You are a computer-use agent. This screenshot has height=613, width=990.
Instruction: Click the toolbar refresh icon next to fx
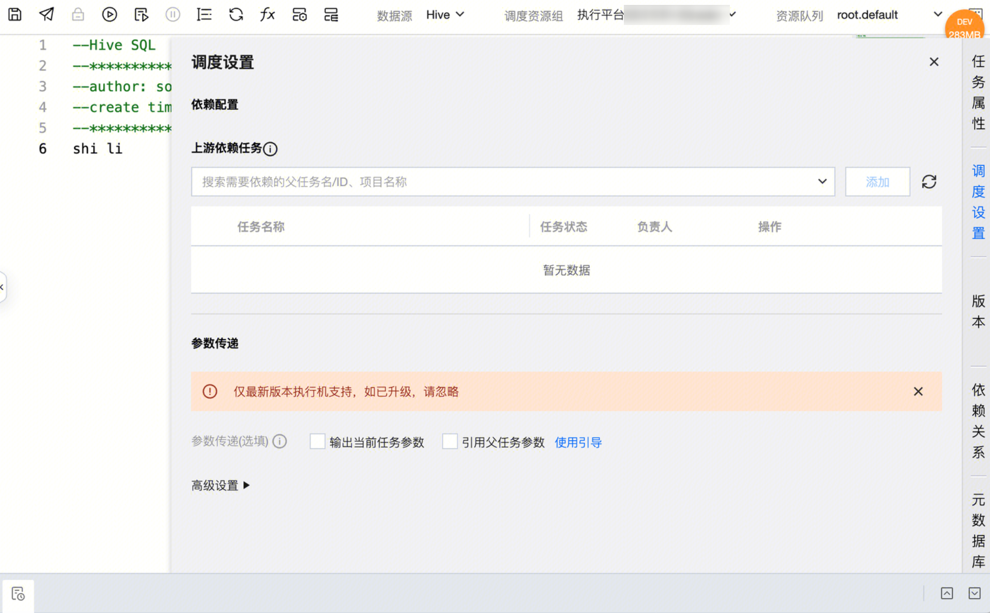pyautogui.click(x=236, y=15)
